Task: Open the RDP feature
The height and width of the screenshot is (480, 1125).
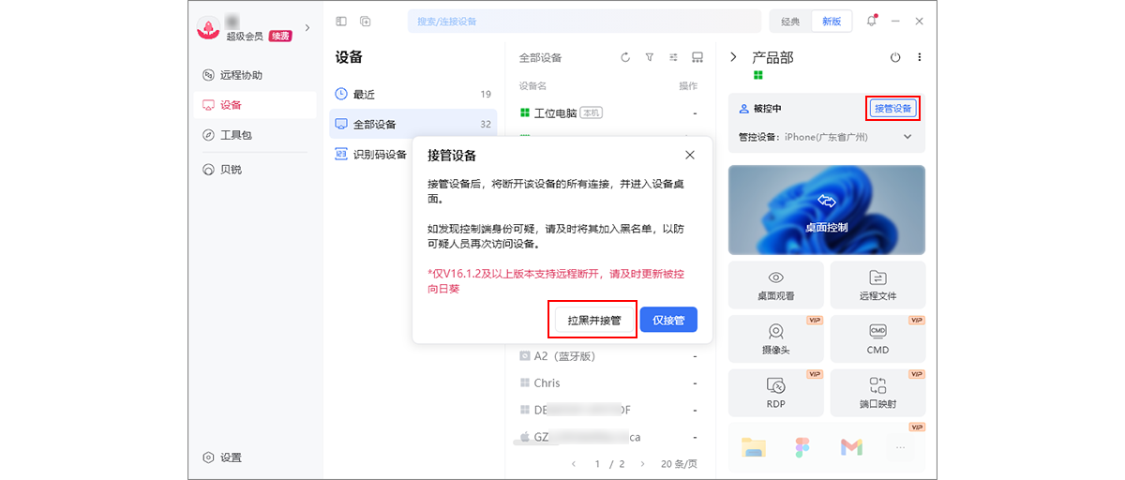Action: [x=776, y=393]
